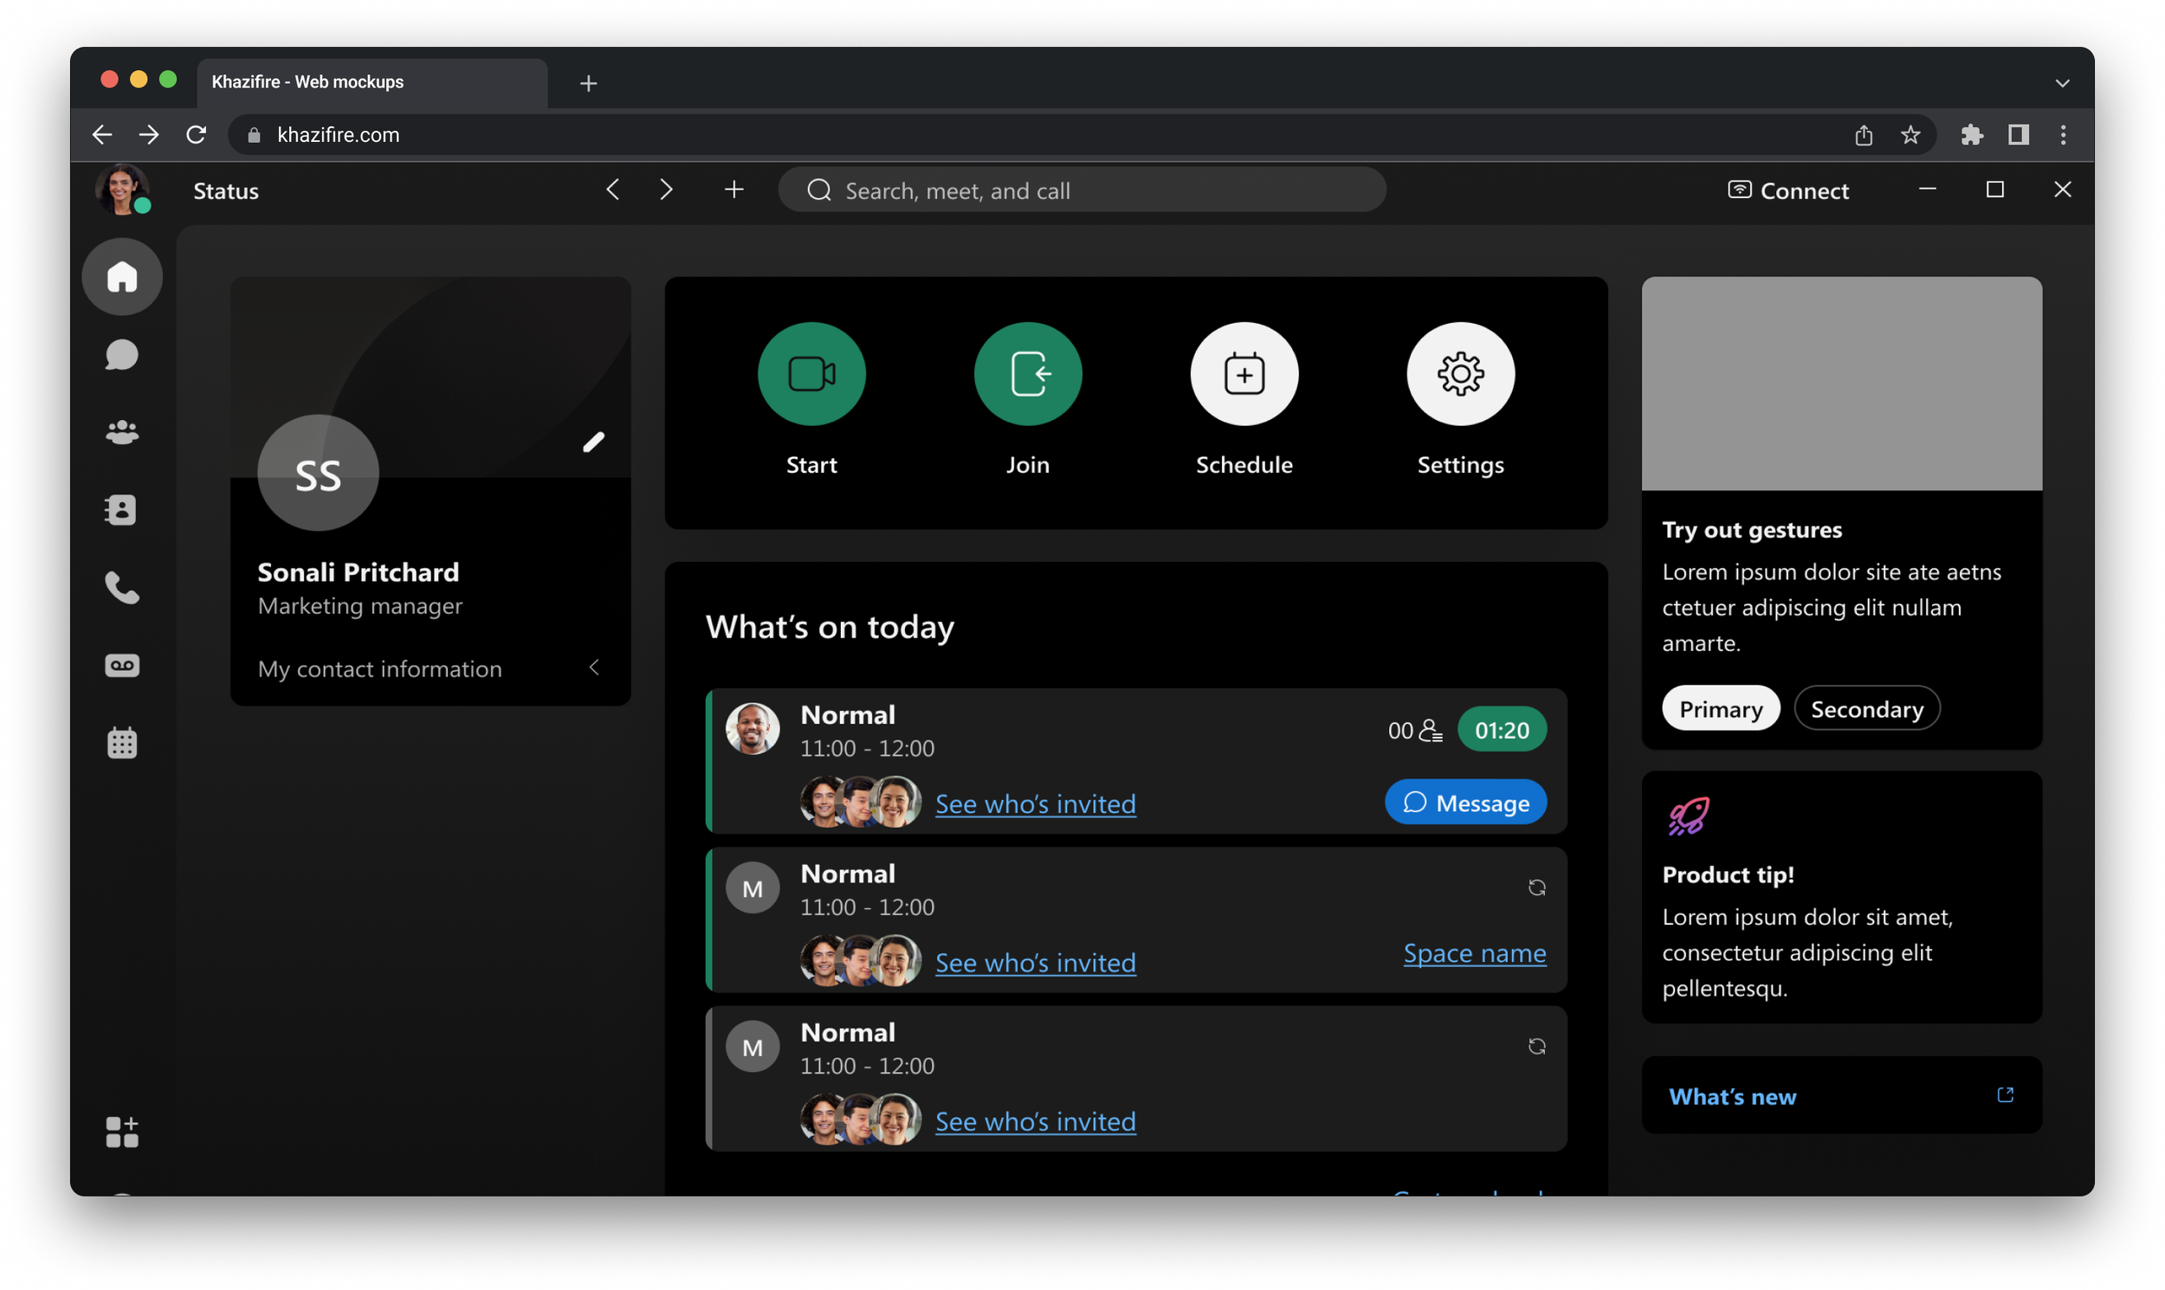
Task: Go to the Home sidebar tab
Action: point(122,277)
